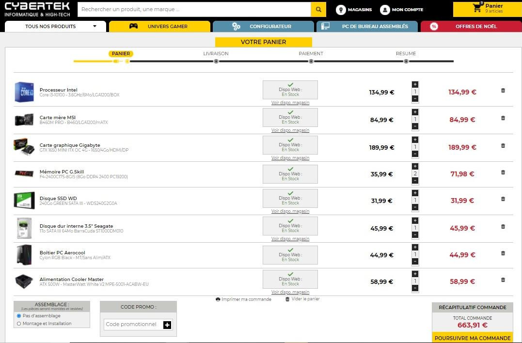Click Imprimer ma commande link
The image size is (522, 343).
(x=244, y=299)
